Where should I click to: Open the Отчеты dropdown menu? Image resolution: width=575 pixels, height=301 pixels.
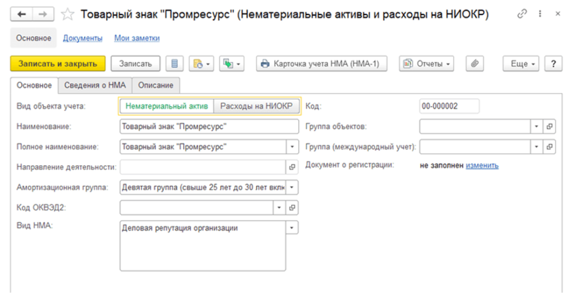tap(426, 64)
